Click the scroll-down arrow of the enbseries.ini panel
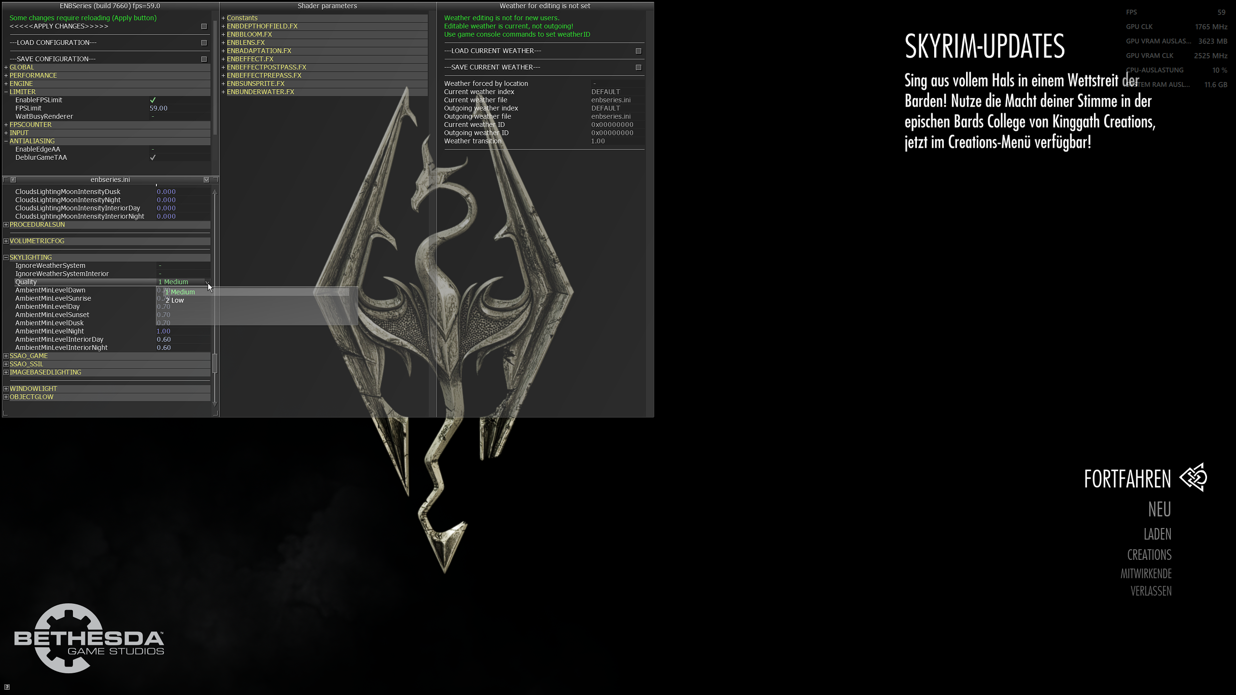 click(x=215, y=403)
